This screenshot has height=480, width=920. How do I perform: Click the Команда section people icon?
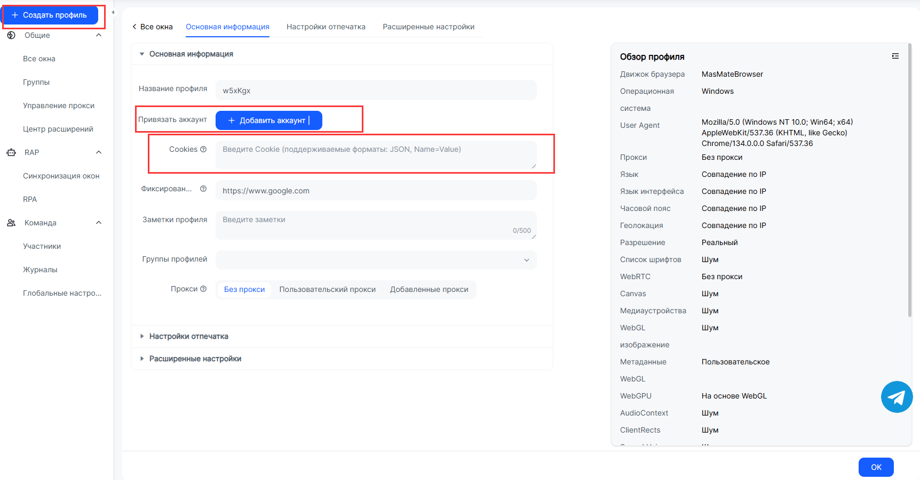click(x=11, y=223)
